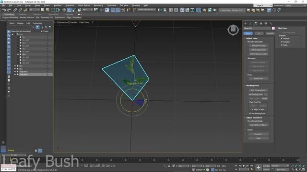
Task: Open the Modify command panel tab
Action: pos(250,23)
